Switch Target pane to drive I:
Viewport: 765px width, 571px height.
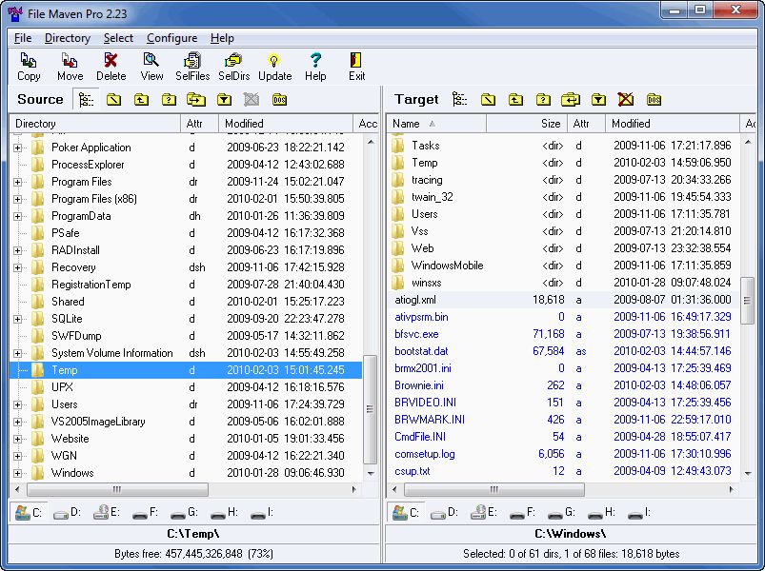click(639, 513)
